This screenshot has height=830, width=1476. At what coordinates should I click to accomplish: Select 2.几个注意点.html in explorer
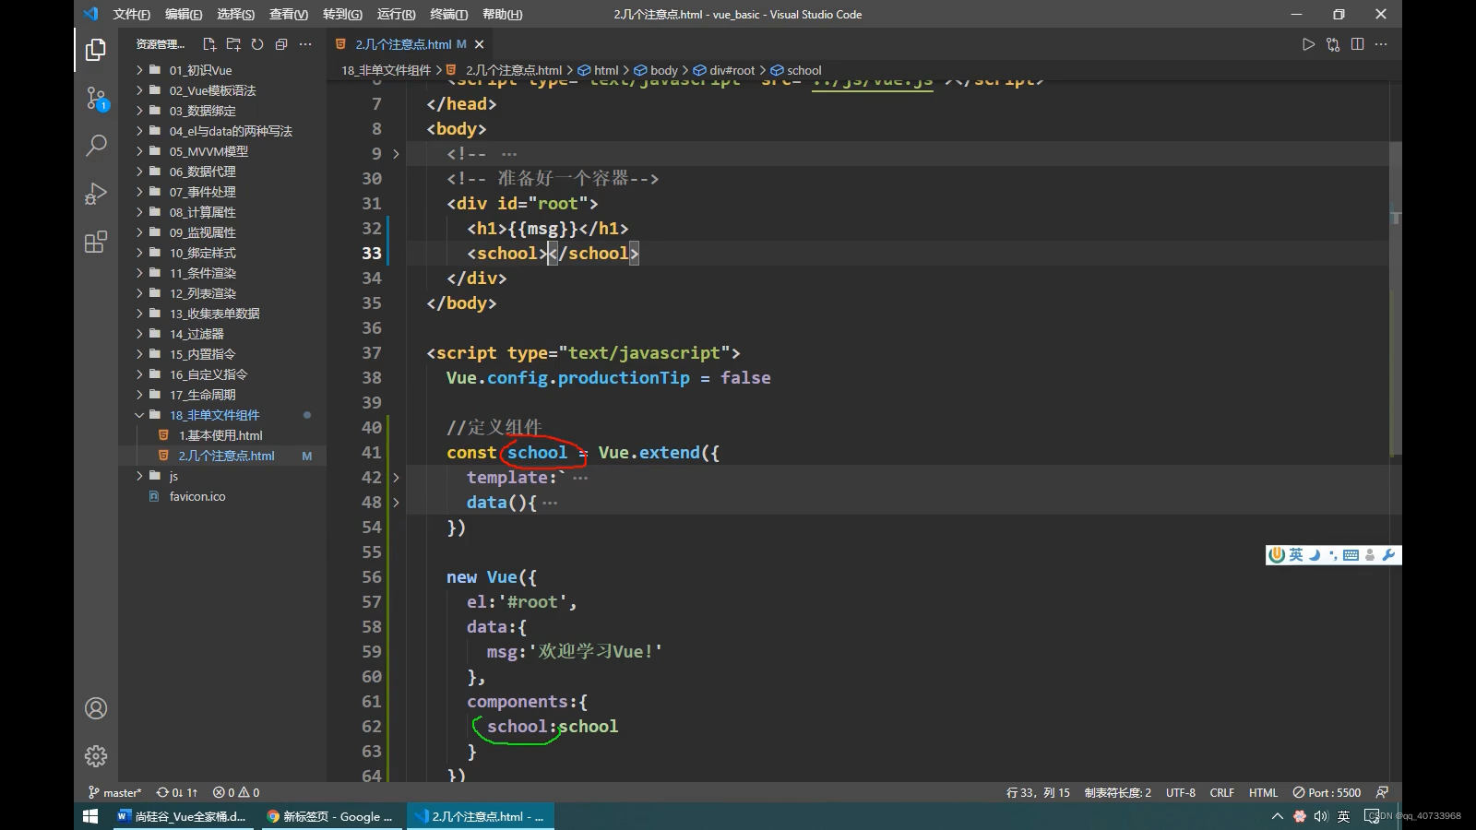(221, 456)
